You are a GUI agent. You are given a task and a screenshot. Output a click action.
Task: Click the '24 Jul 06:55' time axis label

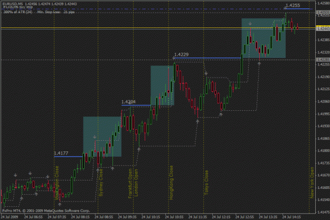tap(33, 217)
